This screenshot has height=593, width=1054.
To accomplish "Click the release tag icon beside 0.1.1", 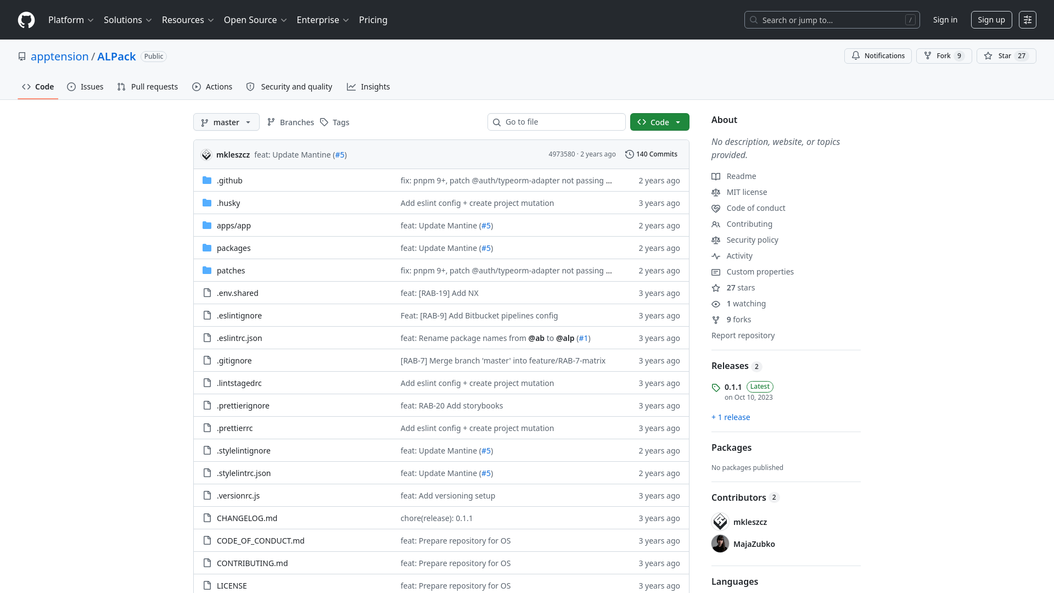I will (716, 387).
